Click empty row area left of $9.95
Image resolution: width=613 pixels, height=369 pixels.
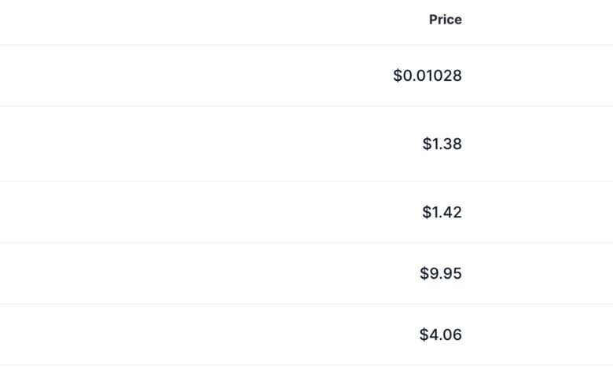coord(196,273)
